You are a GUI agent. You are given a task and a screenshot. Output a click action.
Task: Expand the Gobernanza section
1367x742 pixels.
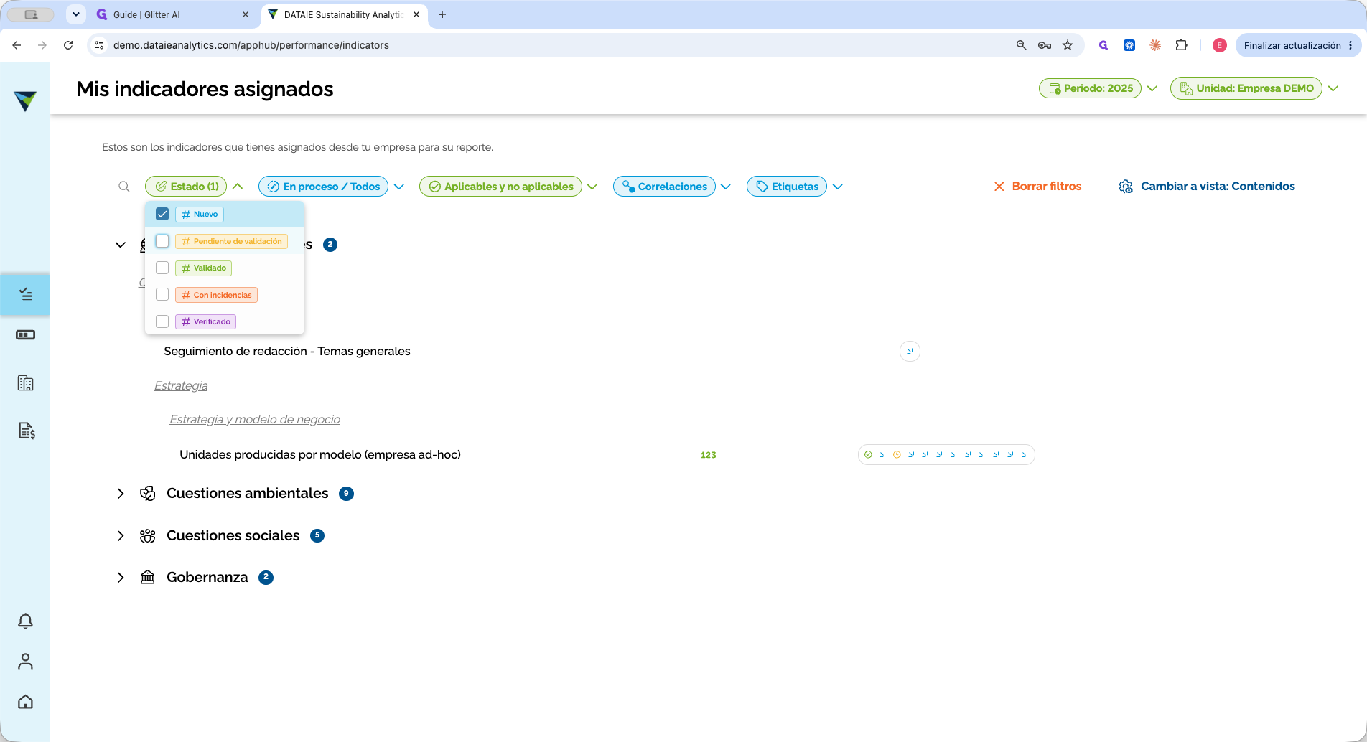121,578
